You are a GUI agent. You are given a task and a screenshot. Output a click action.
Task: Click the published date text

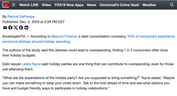point(33,22)
